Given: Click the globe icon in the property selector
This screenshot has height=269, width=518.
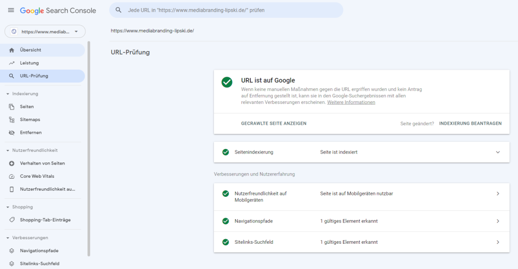Looking at the screenshot, I should pyautogui.click(x=14, y=32).
